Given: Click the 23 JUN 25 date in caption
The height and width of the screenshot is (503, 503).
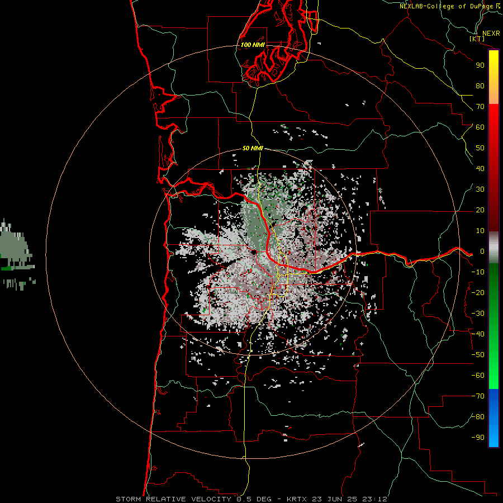Looking at the screenshot, I should pyautogui.click(x=335, y=499).
